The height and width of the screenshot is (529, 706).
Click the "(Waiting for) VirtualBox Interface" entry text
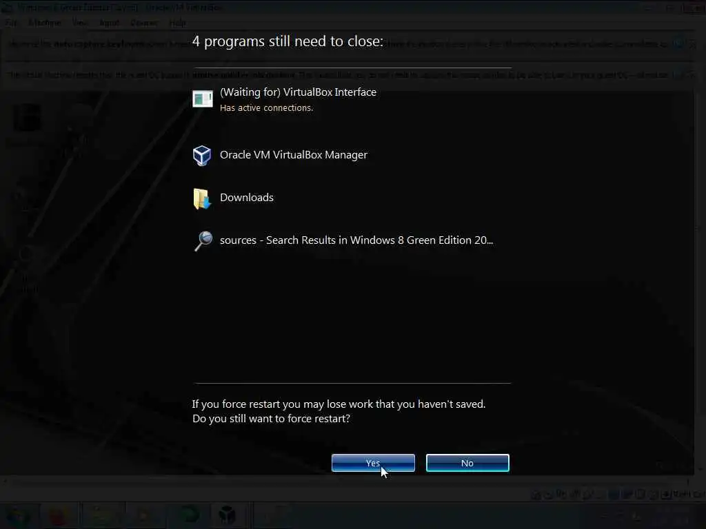[298, 92]
